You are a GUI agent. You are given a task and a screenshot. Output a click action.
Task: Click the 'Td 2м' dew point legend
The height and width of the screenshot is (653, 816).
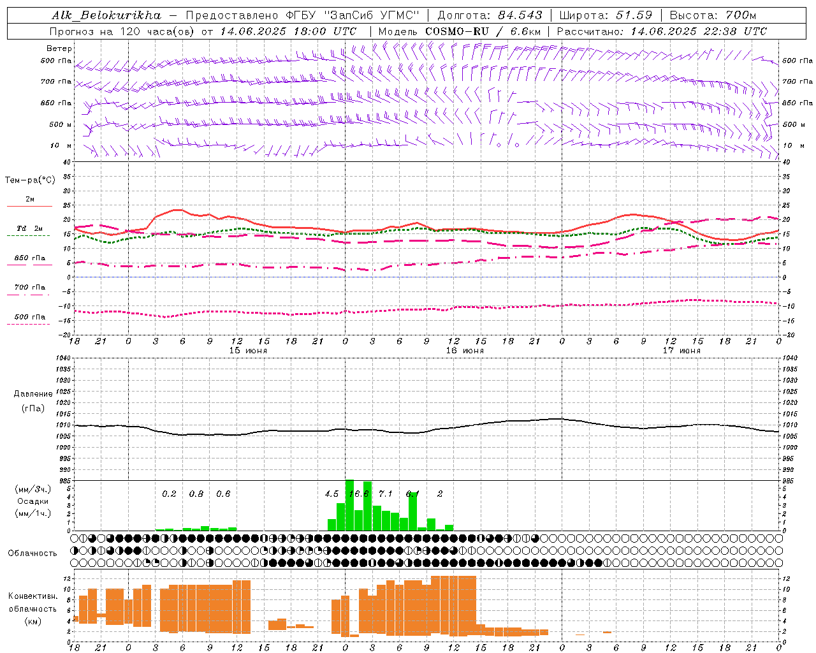pyautogui.click(x=30, y=228)
